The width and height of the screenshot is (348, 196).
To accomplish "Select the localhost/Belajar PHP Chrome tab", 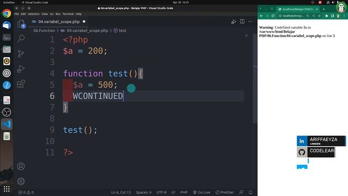I will (x=297, y=9).
